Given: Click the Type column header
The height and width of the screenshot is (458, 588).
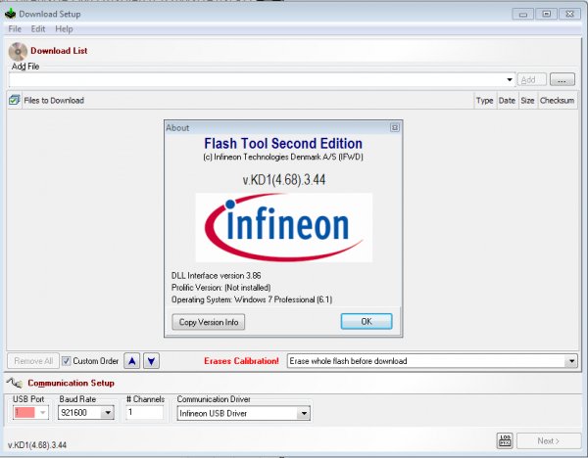Looking at the screenshot, I should [485, 101].
